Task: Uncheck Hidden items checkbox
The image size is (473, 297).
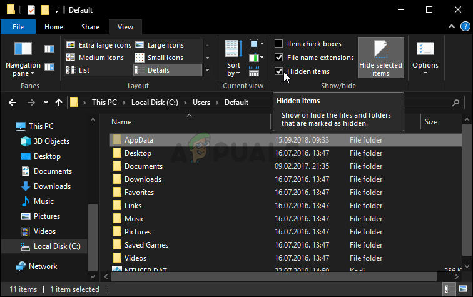Action: coord(279,71)
